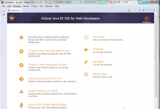This screenshot has width=160, height=109.
Task: Open the Window menu
Action: [49, 6]
